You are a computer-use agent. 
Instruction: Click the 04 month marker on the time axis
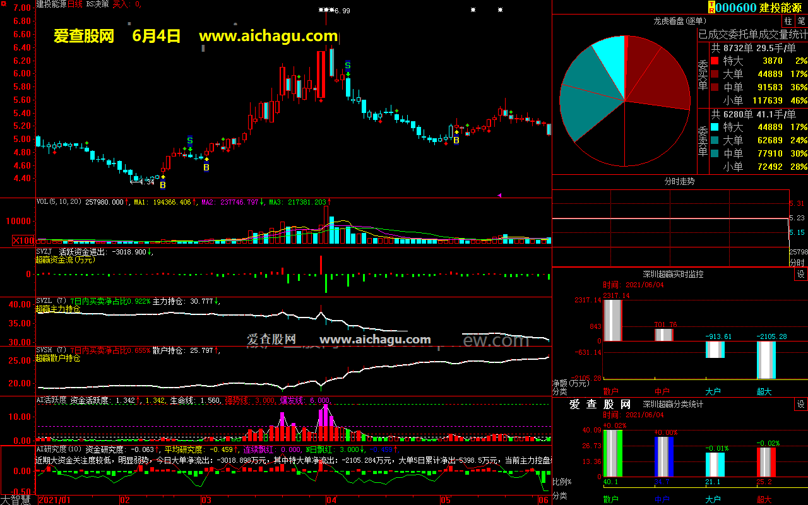click(x=331, y=500)
